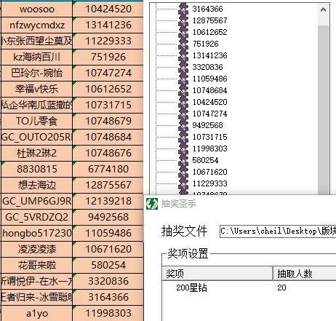
Task: Click scroll-up arrow of winners list
Action: (x=323, y=9)
